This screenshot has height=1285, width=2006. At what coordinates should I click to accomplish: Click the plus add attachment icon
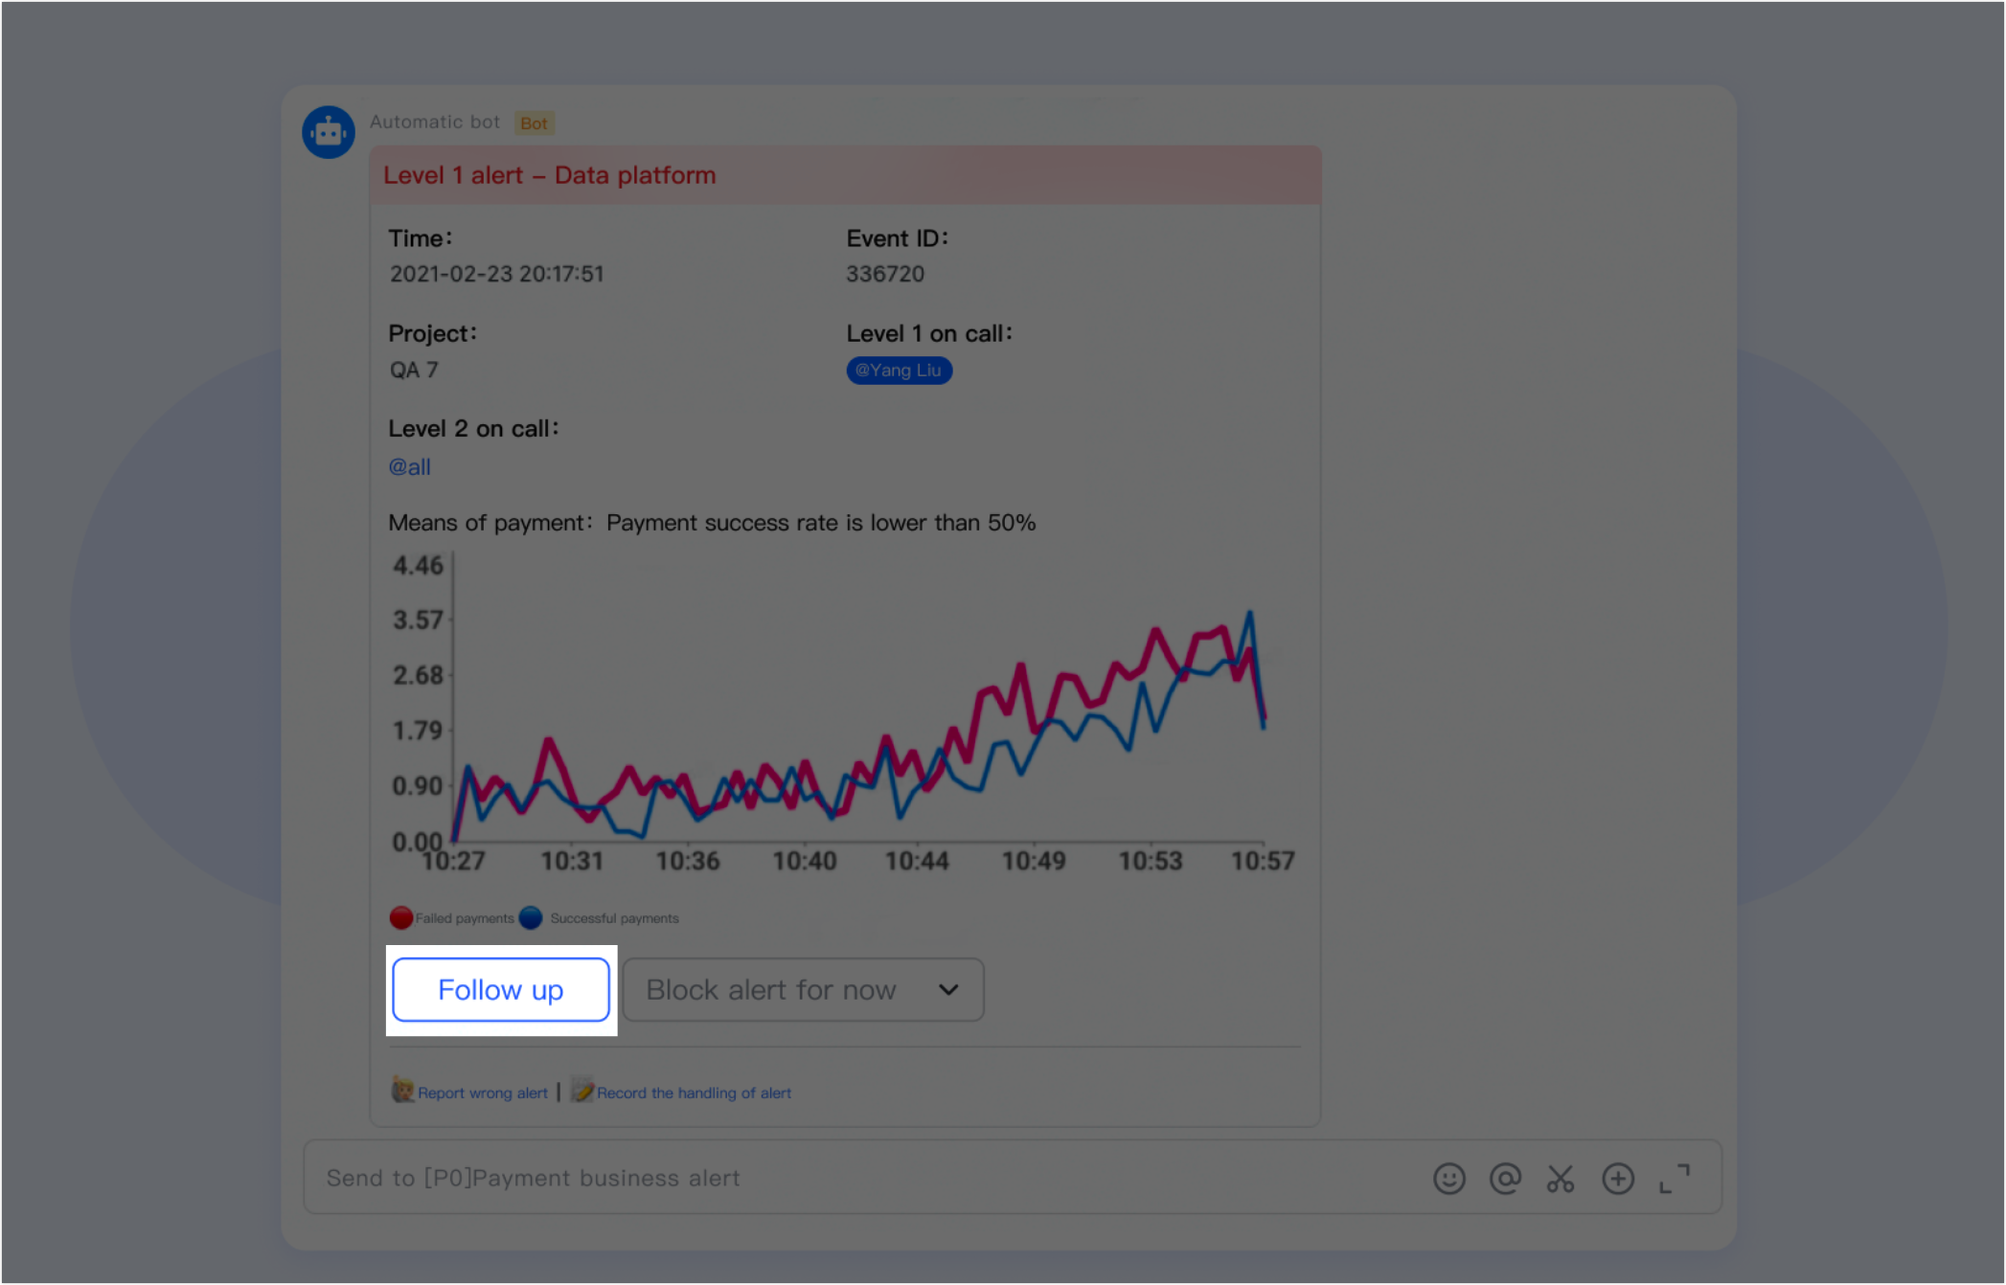pos(1618,1178)
